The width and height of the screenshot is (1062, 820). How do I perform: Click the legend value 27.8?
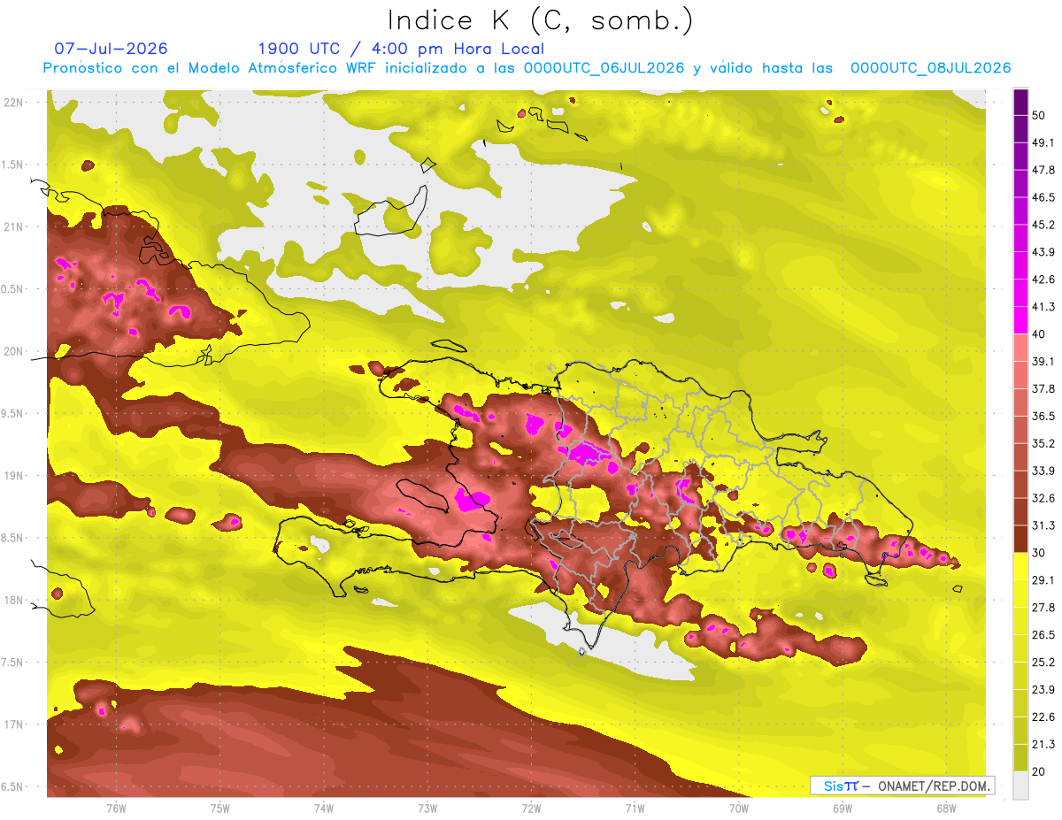[x=1043, y=608]
